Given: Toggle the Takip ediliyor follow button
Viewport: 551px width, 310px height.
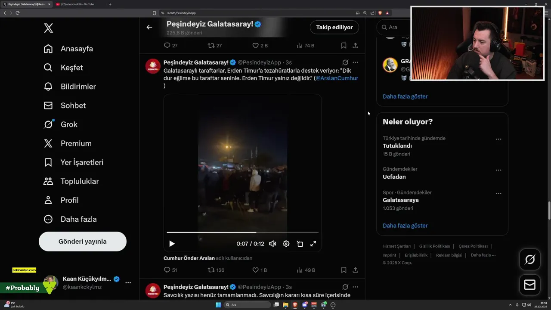Looking at the screenshot, I should [334, 27].
